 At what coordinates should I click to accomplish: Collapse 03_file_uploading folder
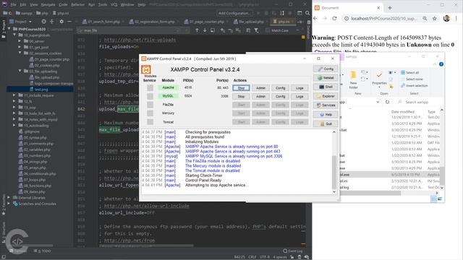pos(20,71)
